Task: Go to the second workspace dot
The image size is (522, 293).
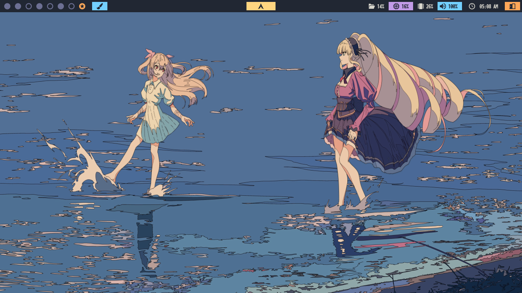Action: [x=18, y=6]
